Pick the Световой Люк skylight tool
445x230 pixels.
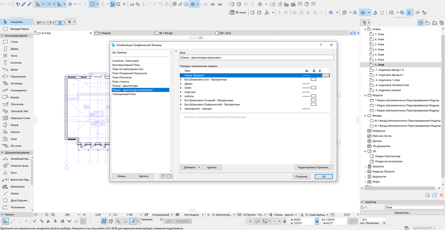[16, 111]
